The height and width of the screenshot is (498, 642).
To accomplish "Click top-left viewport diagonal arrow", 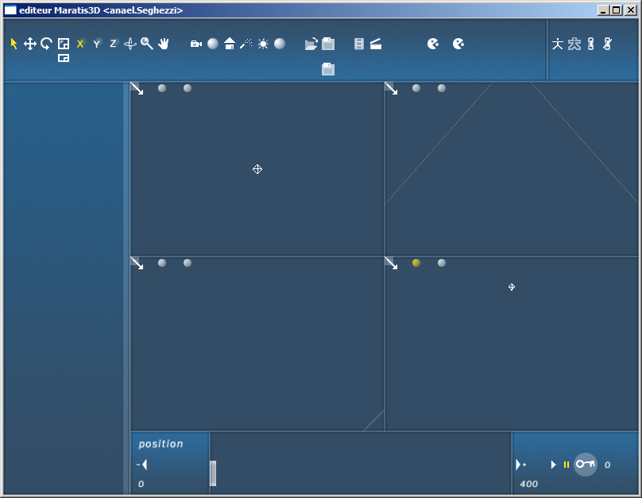I will (x=137, y=88).
